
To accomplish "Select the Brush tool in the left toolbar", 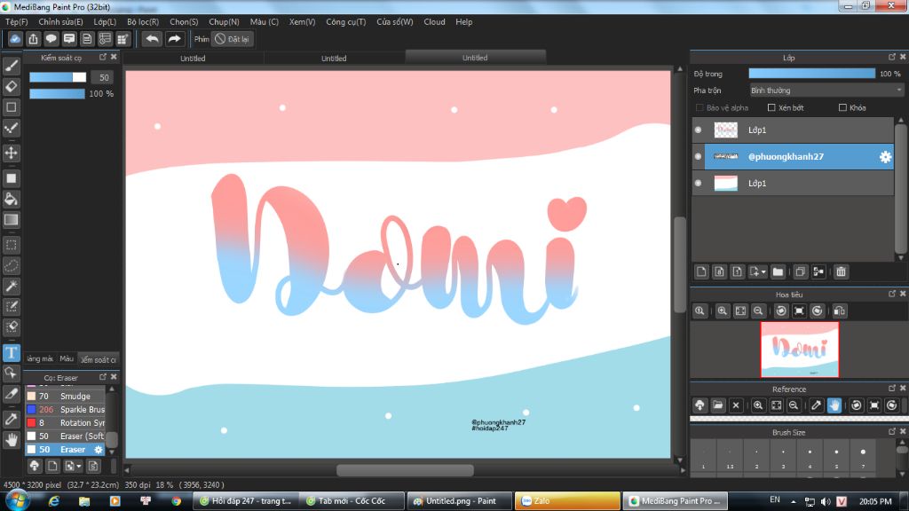I will 11,66.
